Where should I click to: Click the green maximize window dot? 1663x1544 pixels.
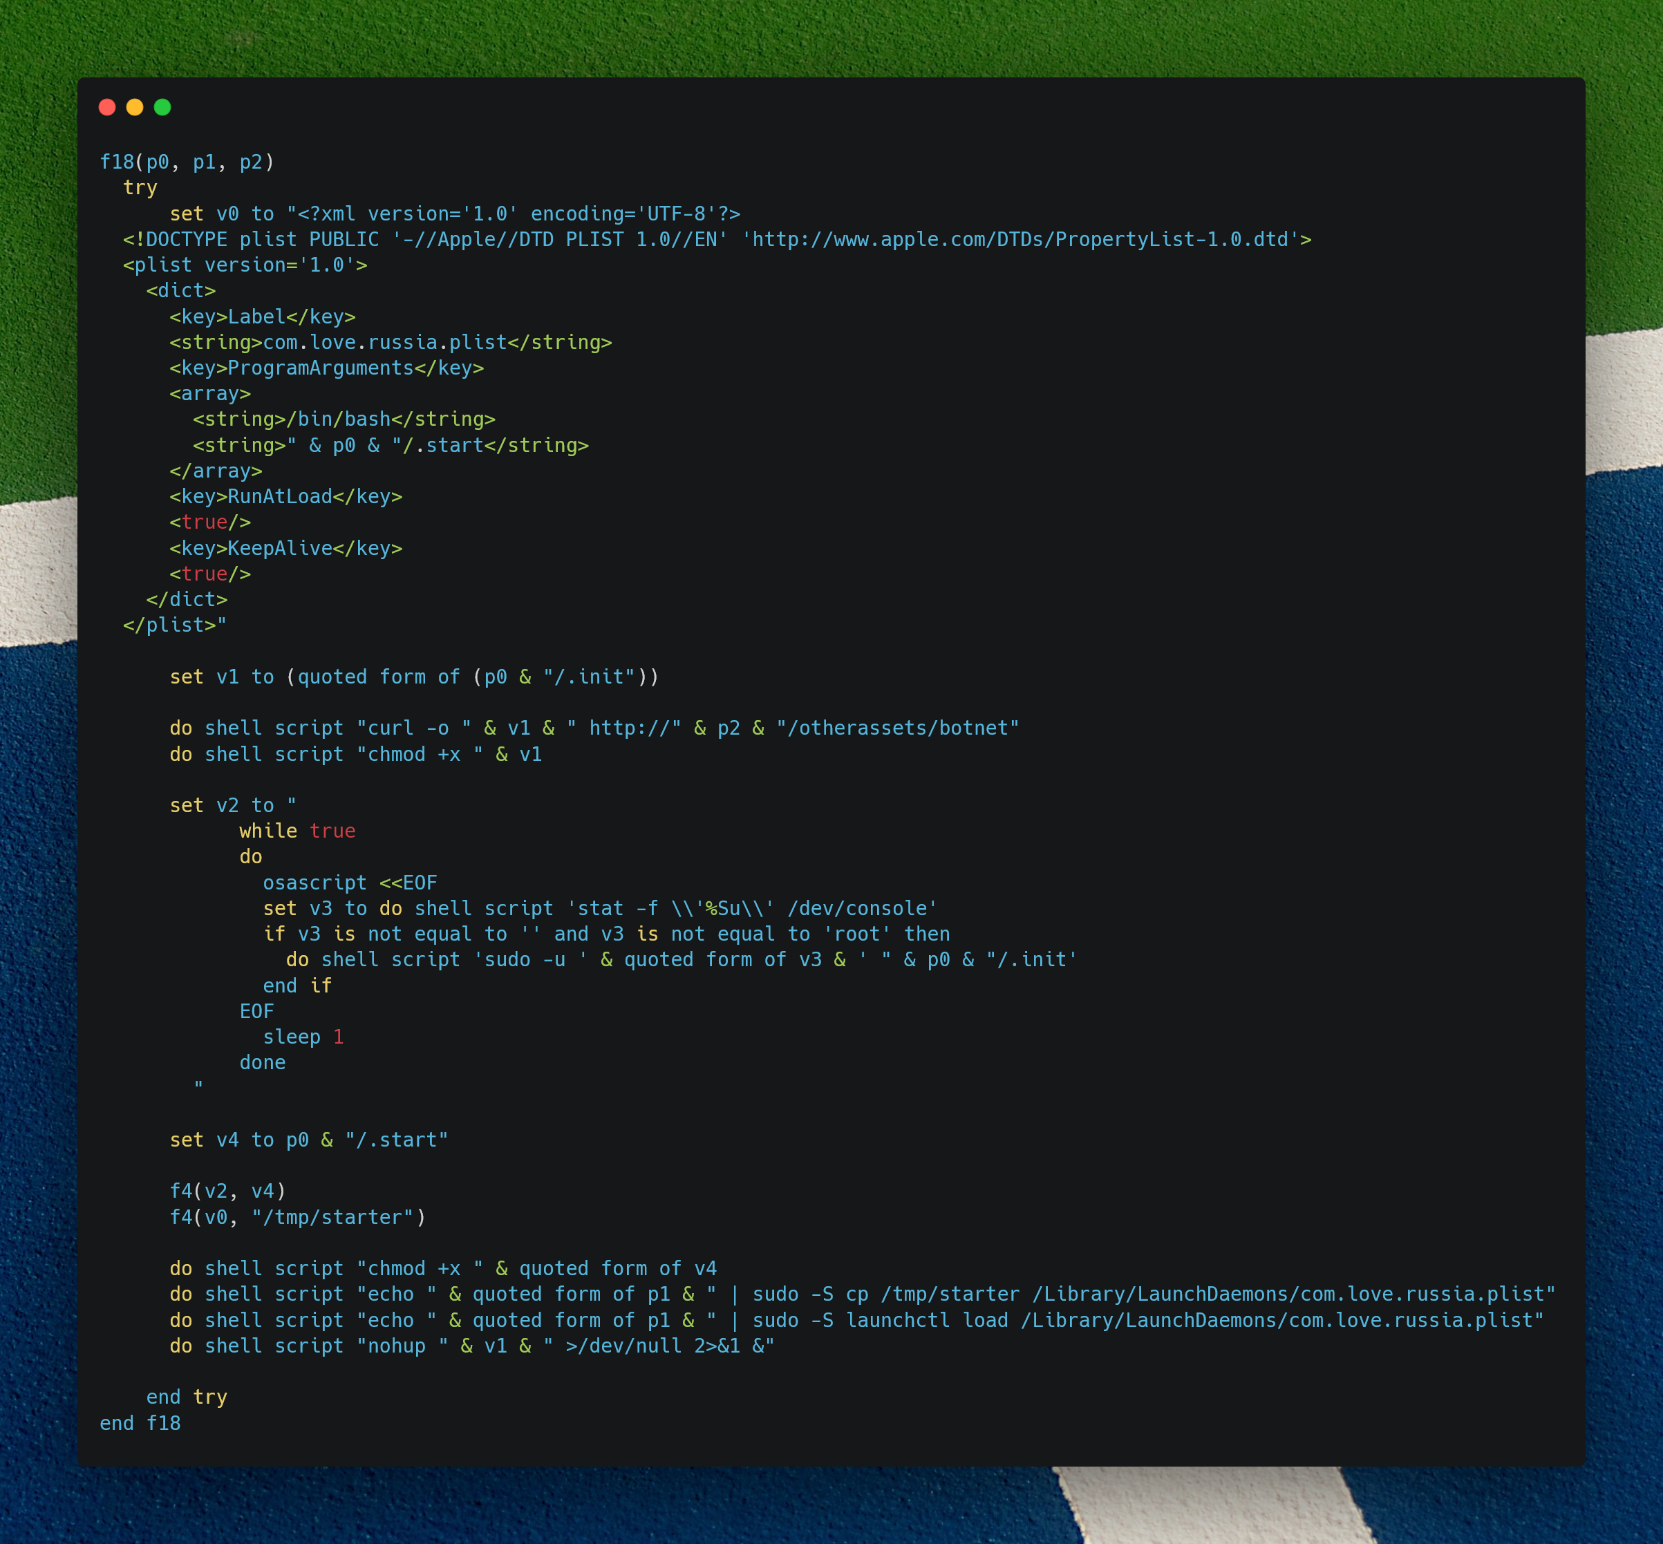163,107
